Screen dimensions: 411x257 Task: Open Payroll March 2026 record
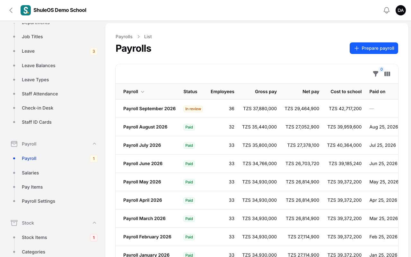pyautogui.click(x=144, y=218)
